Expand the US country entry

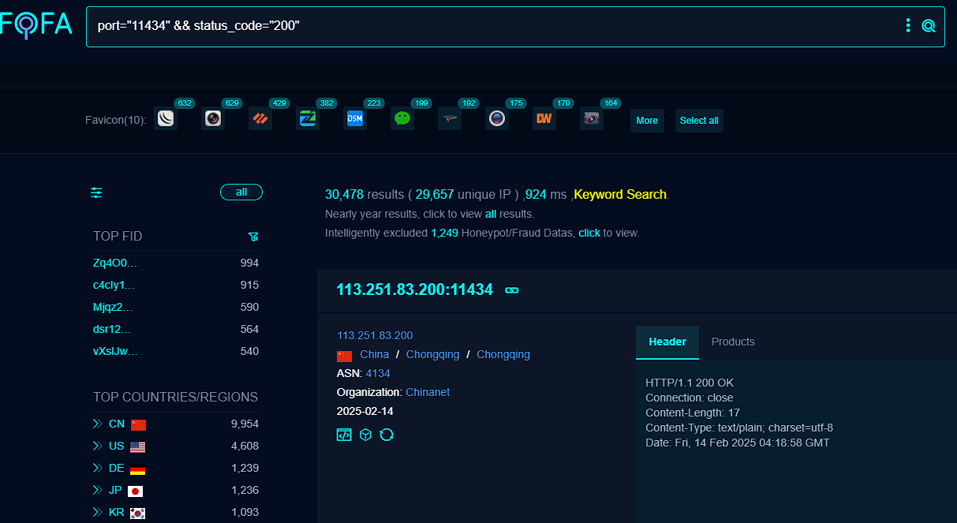point(98,446)
